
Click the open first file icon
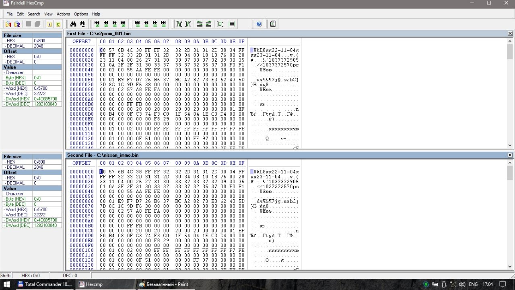8,24
